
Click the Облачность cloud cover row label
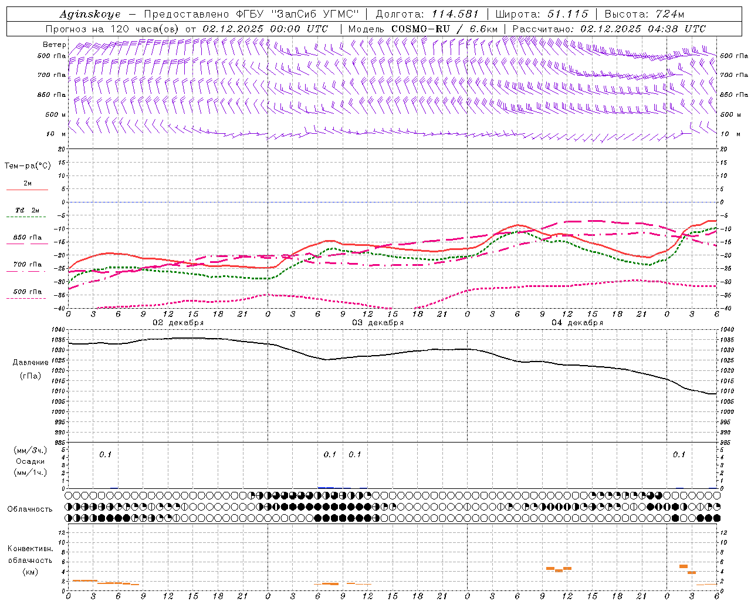point(30,509)
